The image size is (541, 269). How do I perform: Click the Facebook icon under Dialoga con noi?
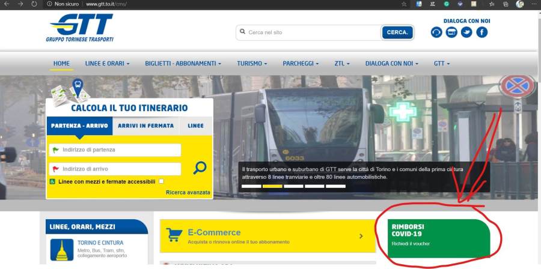(x=481, y=32)
